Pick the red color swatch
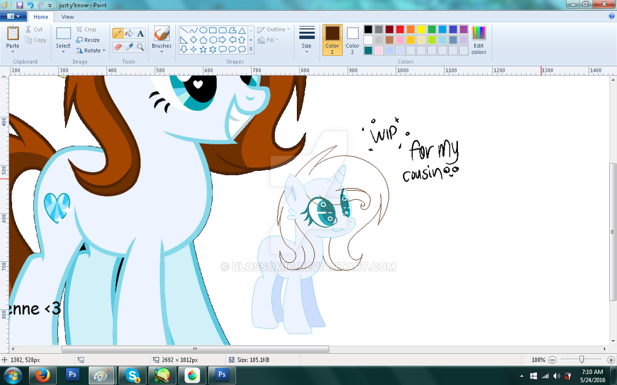The width and height of the screenshot is (617, 385). pyautogui.click(x=400, y=29)
